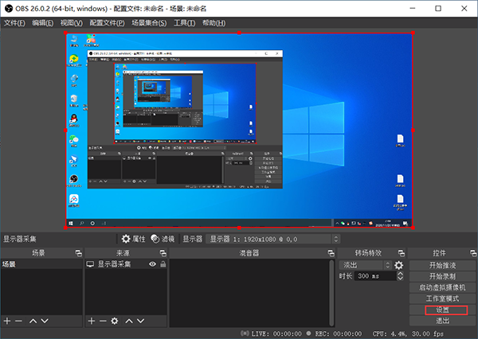
Task: Remove the selected scene with the minus icon
Action: [19, 321]
